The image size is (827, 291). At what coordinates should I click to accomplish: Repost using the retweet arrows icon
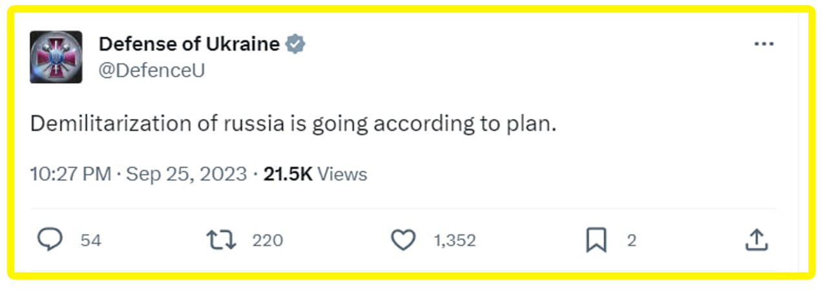(x=221, y=241)
